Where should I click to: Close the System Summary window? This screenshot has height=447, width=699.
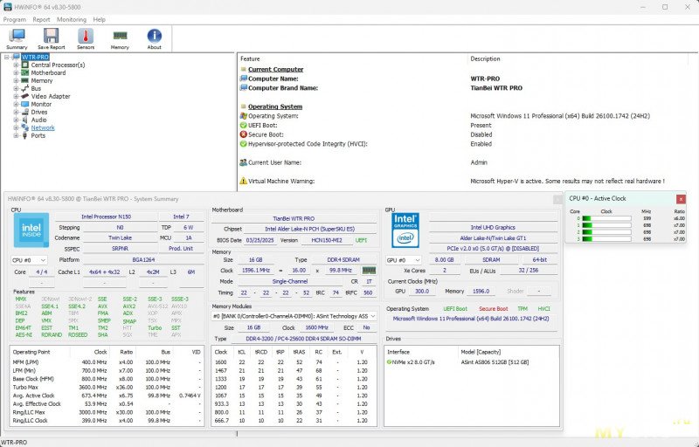(557, 199)
